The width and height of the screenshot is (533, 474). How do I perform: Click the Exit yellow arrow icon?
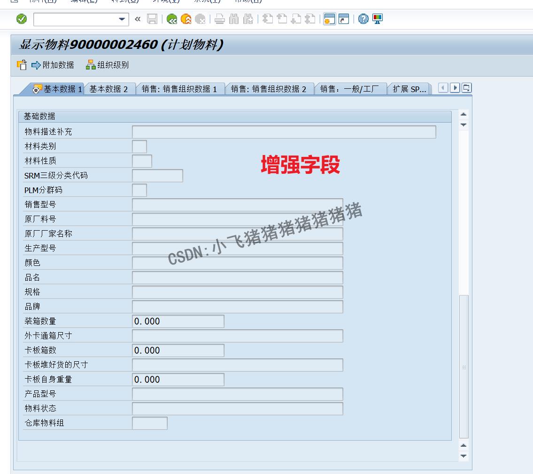point(186,20)
